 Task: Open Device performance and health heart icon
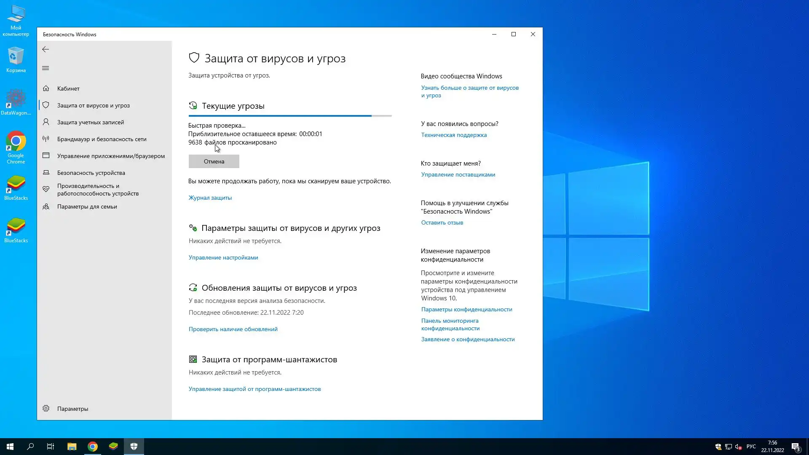tap(46, 190)
